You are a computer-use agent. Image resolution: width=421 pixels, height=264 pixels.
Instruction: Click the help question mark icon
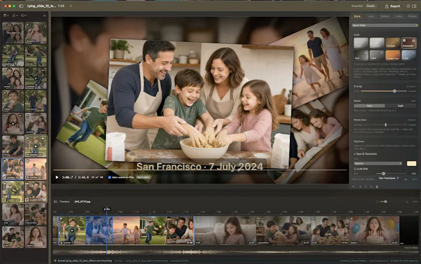[x=408, y=6]
